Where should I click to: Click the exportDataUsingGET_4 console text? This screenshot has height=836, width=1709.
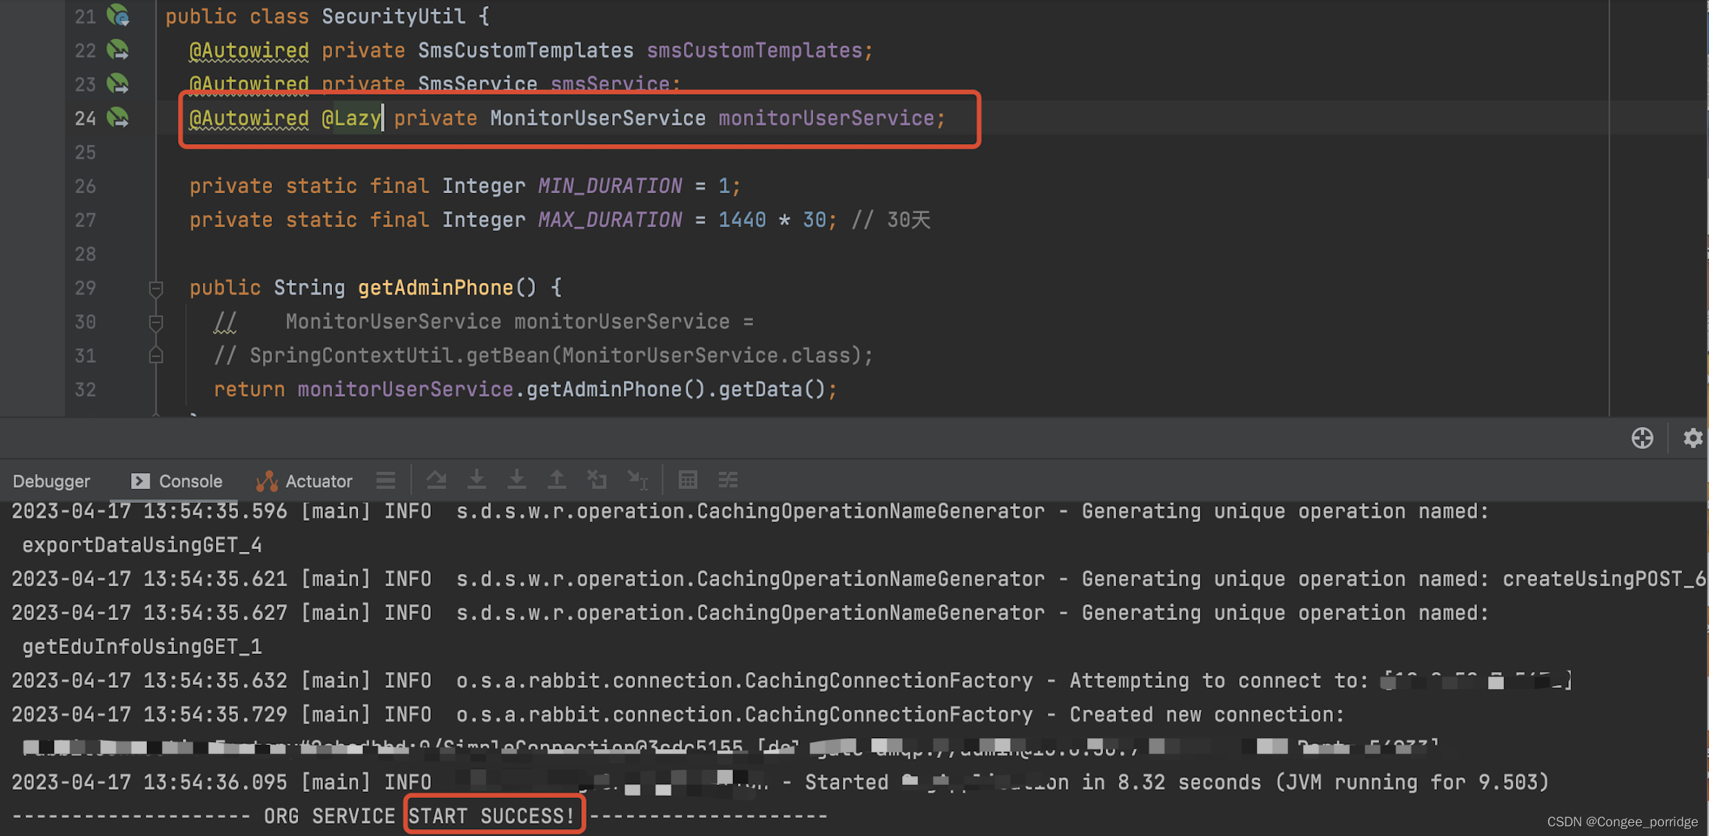[x=141, y=546]
